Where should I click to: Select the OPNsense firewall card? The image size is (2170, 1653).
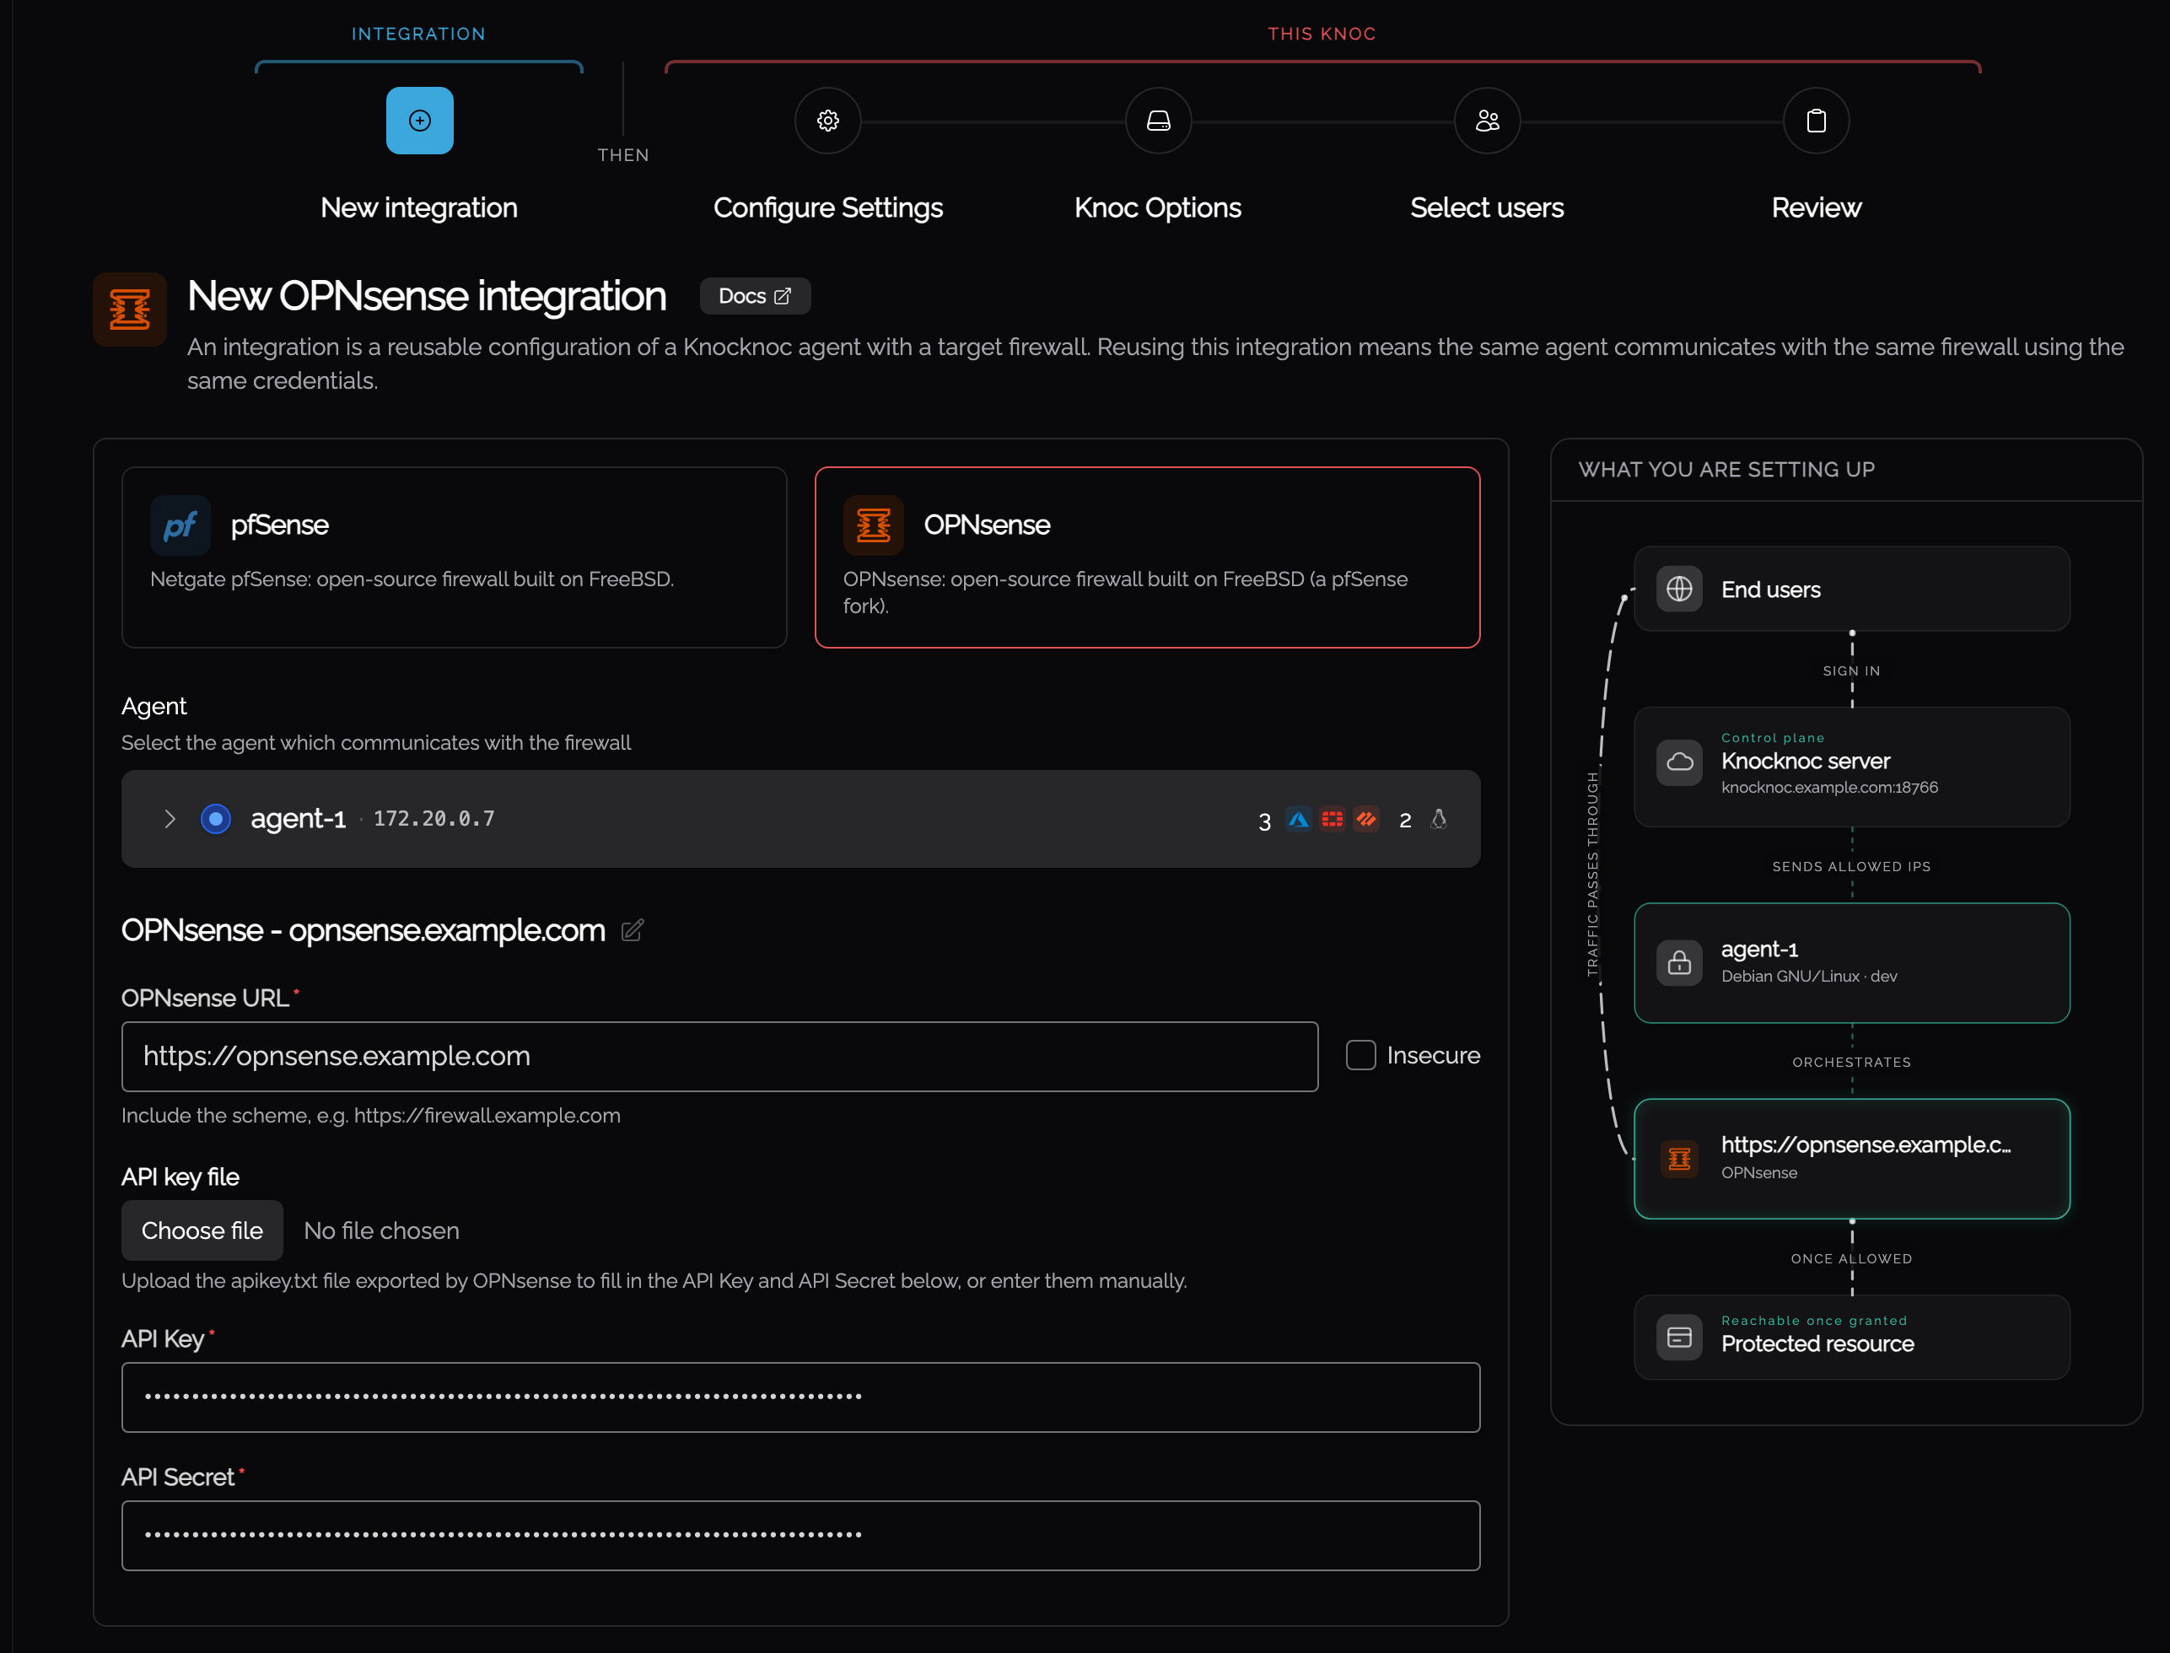tap(1147, 557)
